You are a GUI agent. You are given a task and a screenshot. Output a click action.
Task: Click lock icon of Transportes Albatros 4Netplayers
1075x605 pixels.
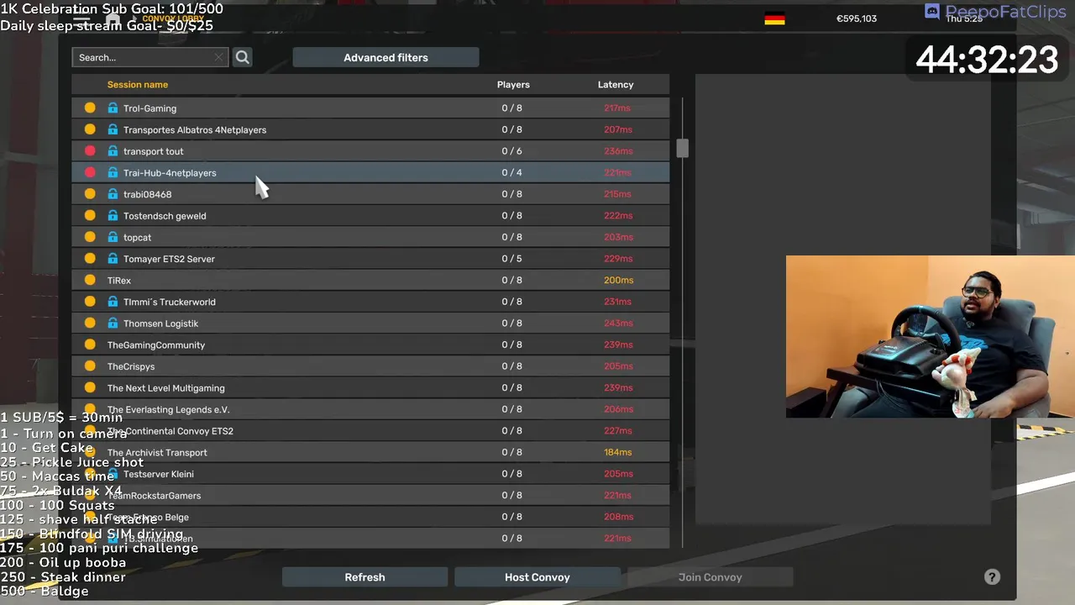tap(113, 129)
